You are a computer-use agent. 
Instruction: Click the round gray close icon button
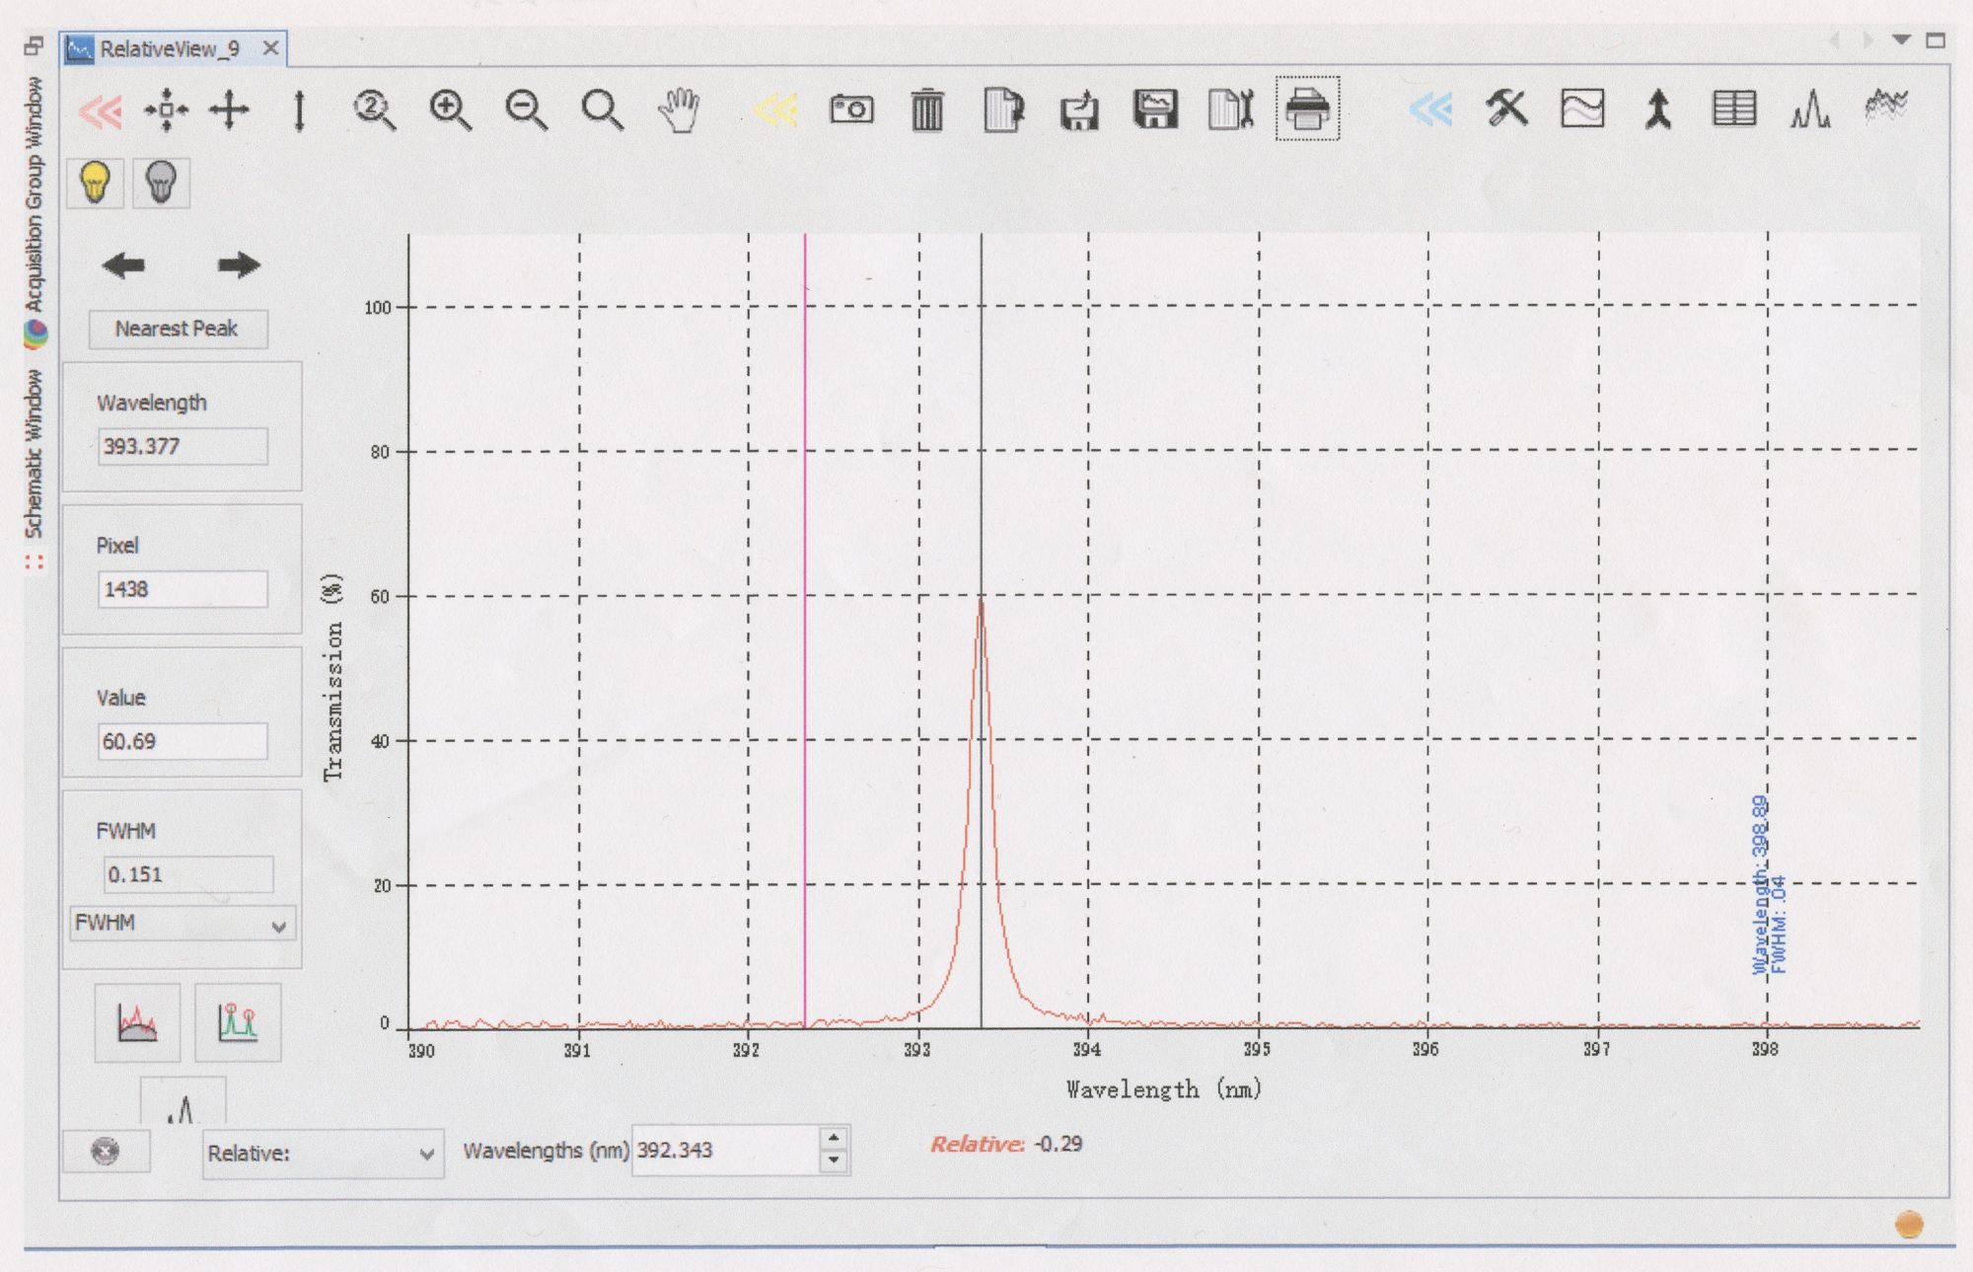pos(106,1152)
